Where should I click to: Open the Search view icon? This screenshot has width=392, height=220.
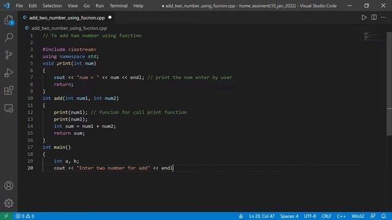click(9, 37)
